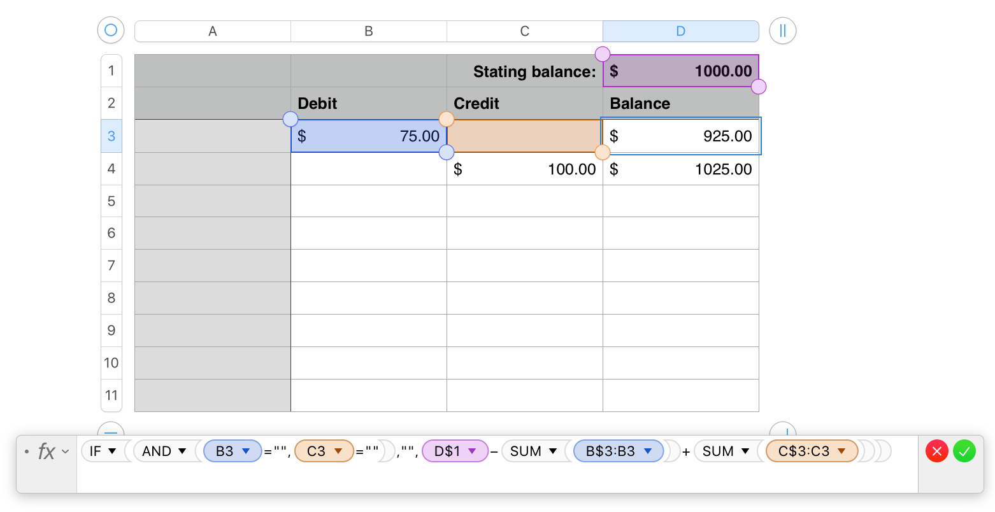Viewport: 995px width, 512px height.
Task: Click the Stating balance cell
Action: coord(524,71)
